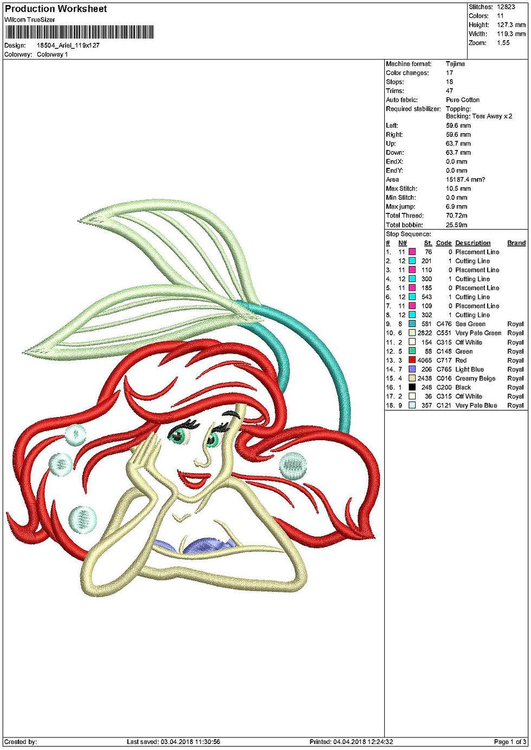Click Placement Line with 185 stitches
Screen dimensions: 531x750
coord(477,288)
